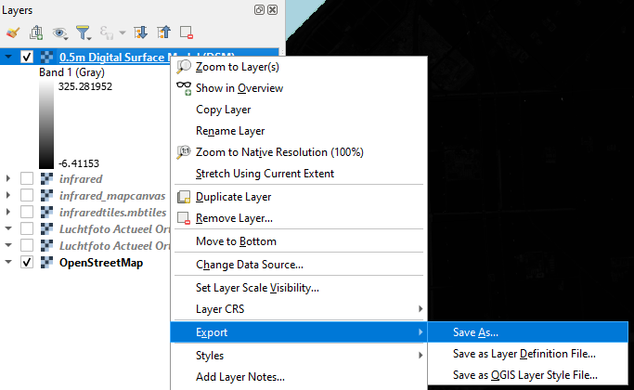The height and width of the screenshot is (390, 634).
Task: Open the Layer CRS submenu
Action: pyautogui.click(x=299, y=309)
